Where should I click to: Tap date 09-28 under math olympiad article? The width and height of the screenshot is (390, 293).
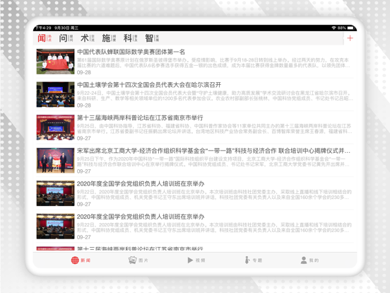(x=84, y=72)
